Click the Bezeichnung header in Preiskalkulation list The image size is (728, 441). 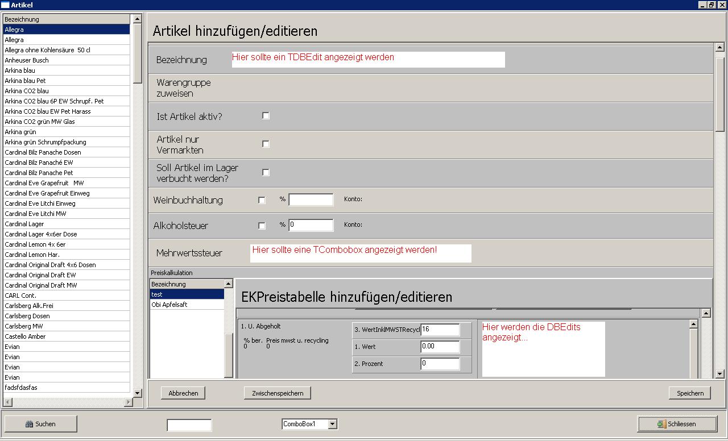click(187, 284)
